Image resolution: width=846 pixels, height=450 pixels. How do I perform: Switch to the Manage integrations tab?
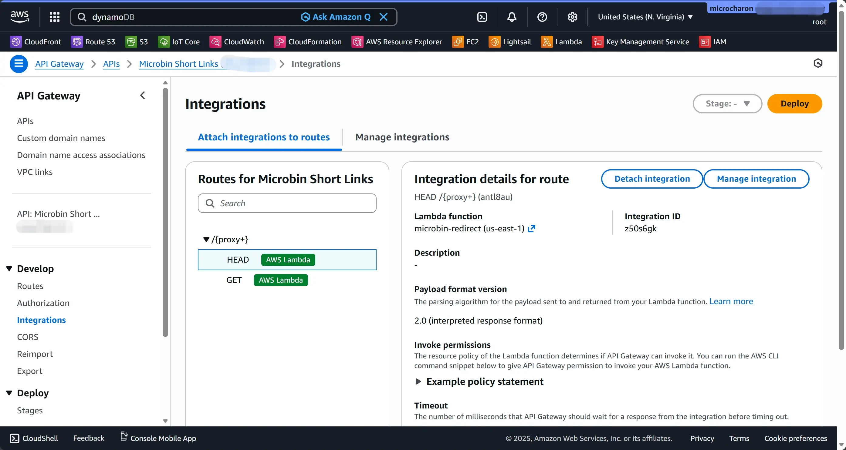coord(403,137)
